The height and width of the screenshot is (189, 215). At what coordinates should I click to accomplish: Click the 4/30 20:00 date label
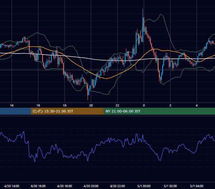(91, 186)
